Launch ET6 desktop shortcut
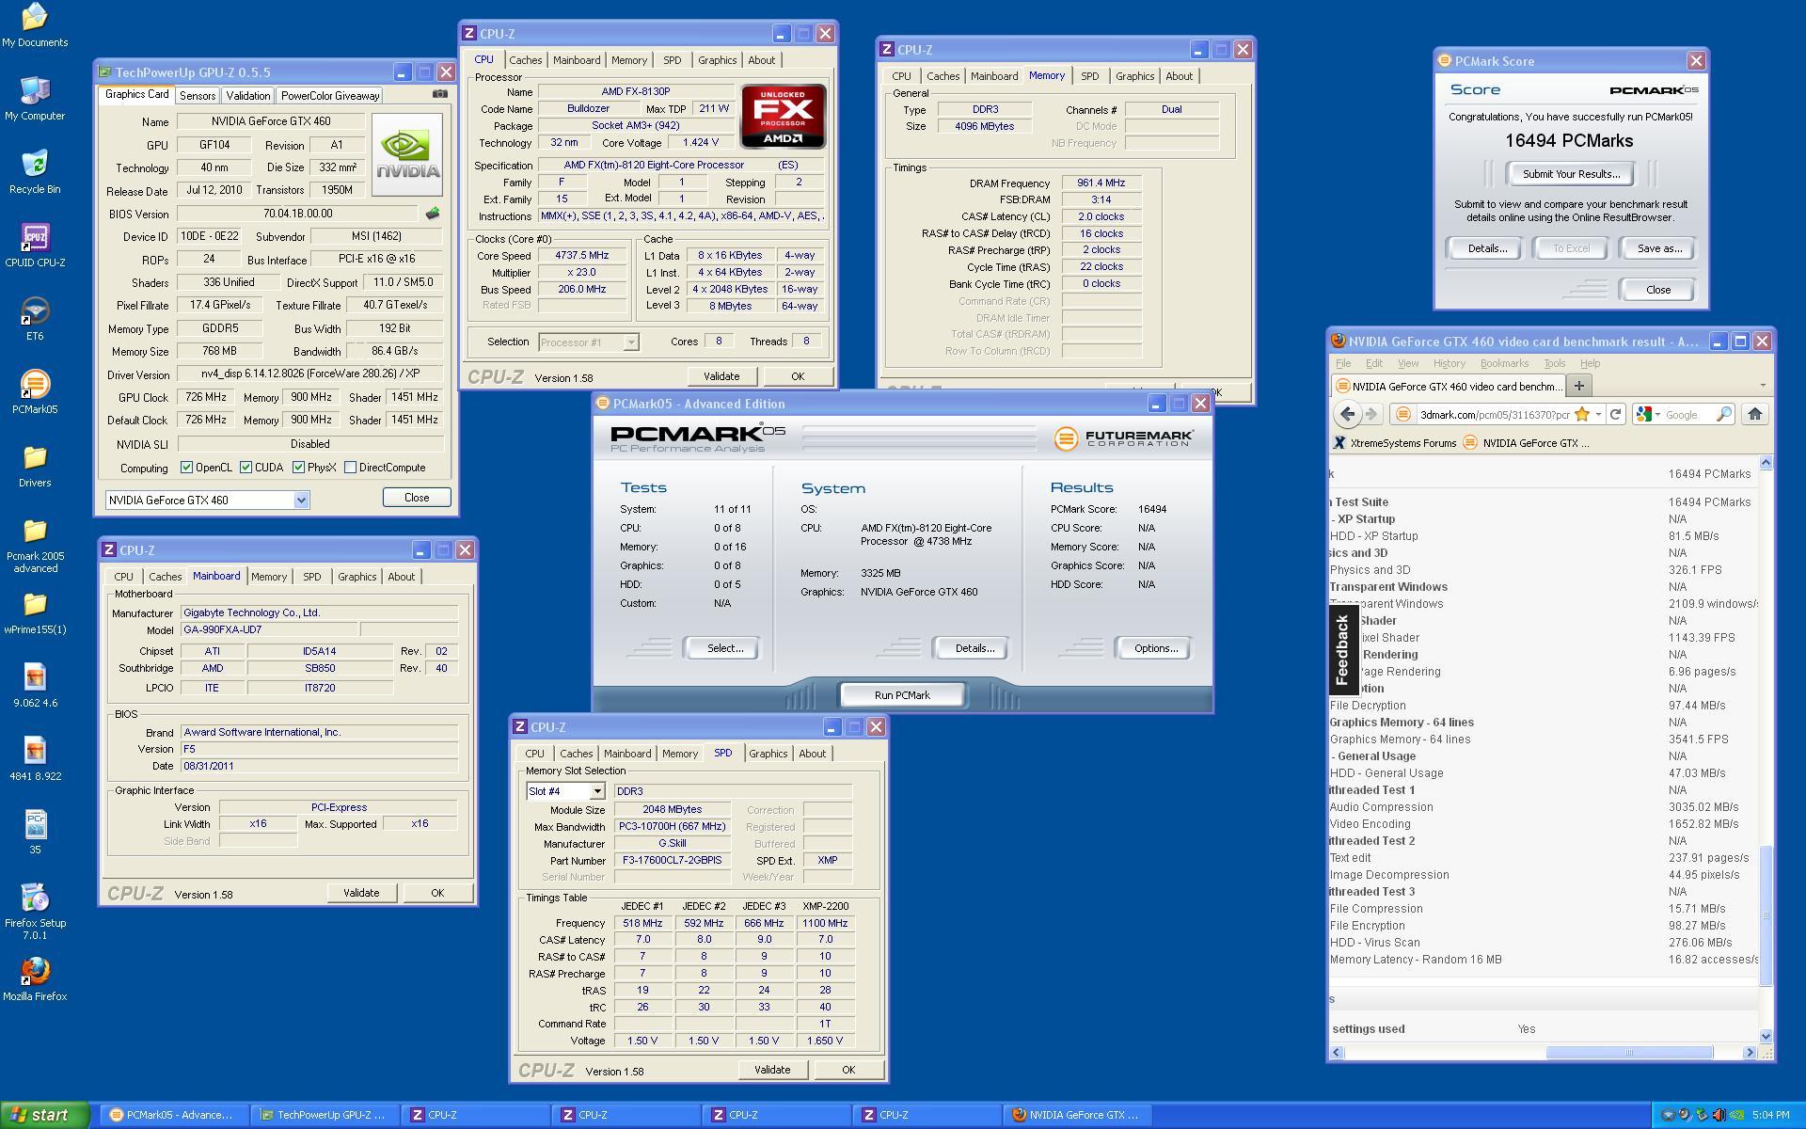 pos(35,319)
